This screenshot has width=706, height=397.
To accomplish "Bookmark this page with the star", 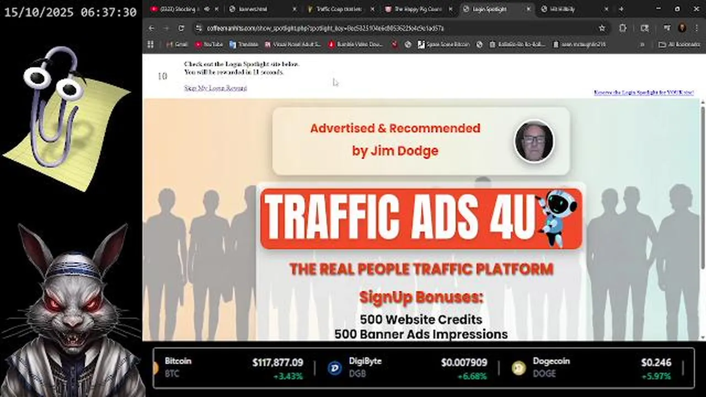I will [602, 28].
